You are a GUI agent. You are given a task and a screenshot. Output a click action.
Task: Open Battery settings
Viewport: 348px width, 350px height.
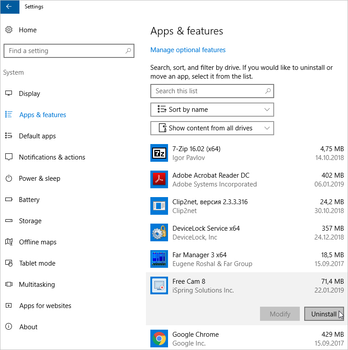pos(29,200)
